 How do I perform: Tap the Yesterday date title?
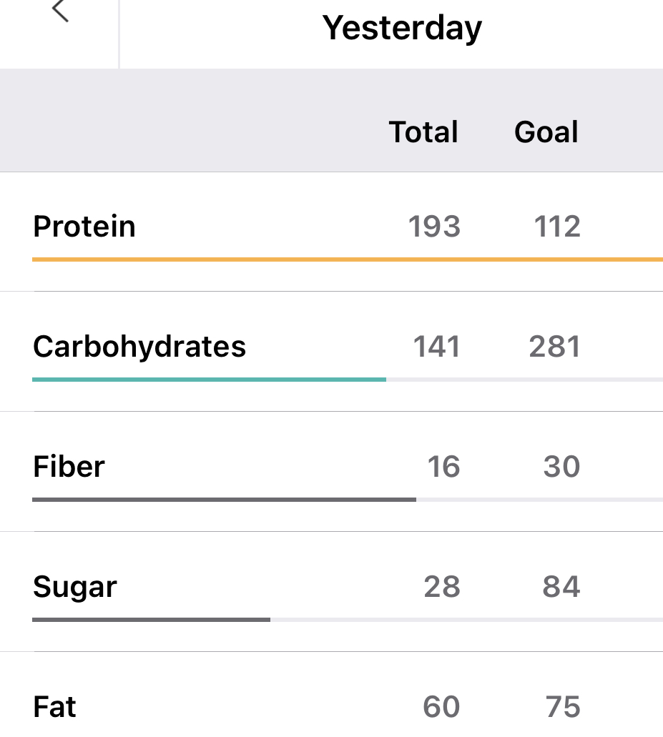(402, 29)
